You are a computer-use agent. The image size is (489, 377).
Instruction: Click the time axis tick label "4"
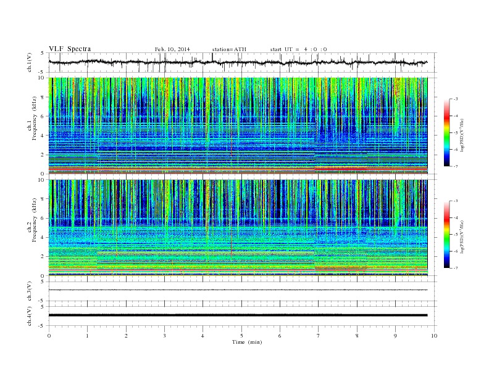(203, 336)
